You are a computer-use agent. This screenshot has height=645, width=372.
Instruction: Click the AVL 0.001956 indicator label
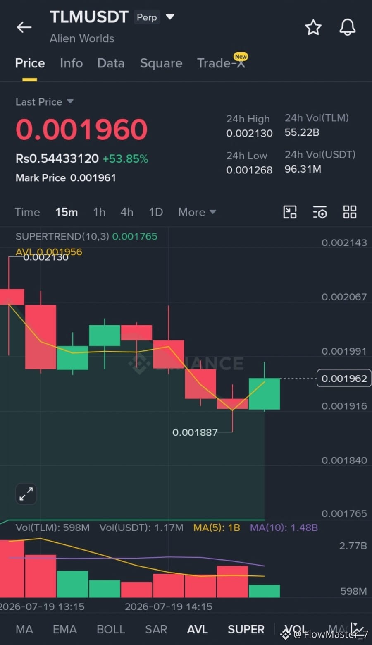click(49, 252)
